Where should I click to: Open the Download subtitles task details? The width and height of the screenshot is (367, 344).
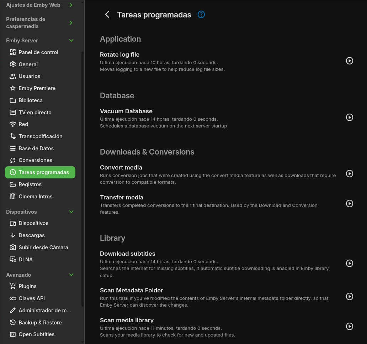point(128,254)
